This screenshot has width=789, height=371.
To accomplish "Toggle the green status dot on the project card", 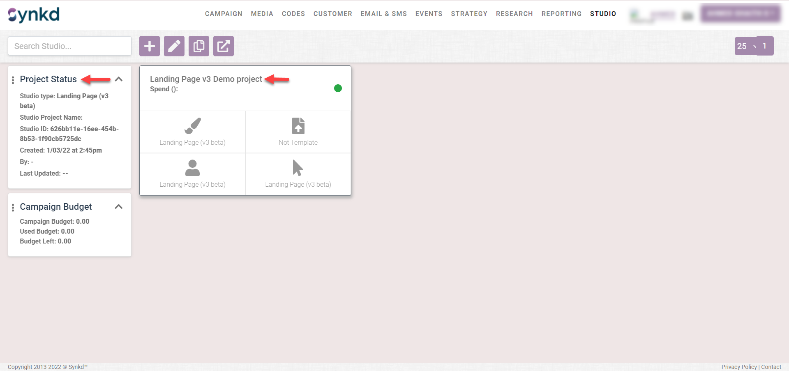I will [x=338, y=88].
